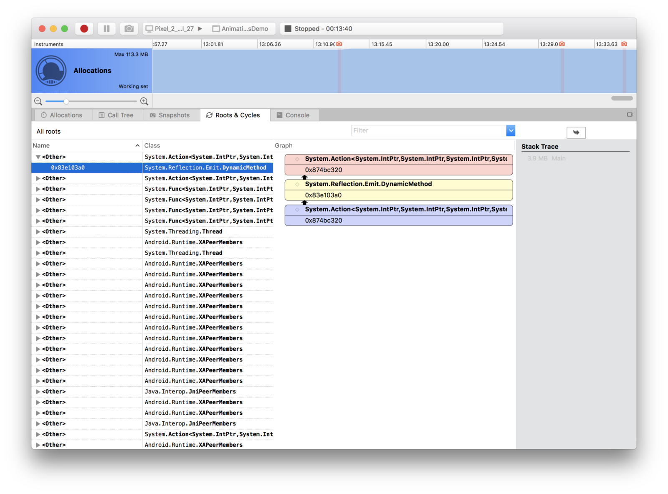Zoom in the timeline with the plus magnifier

[x=144, y=101]
